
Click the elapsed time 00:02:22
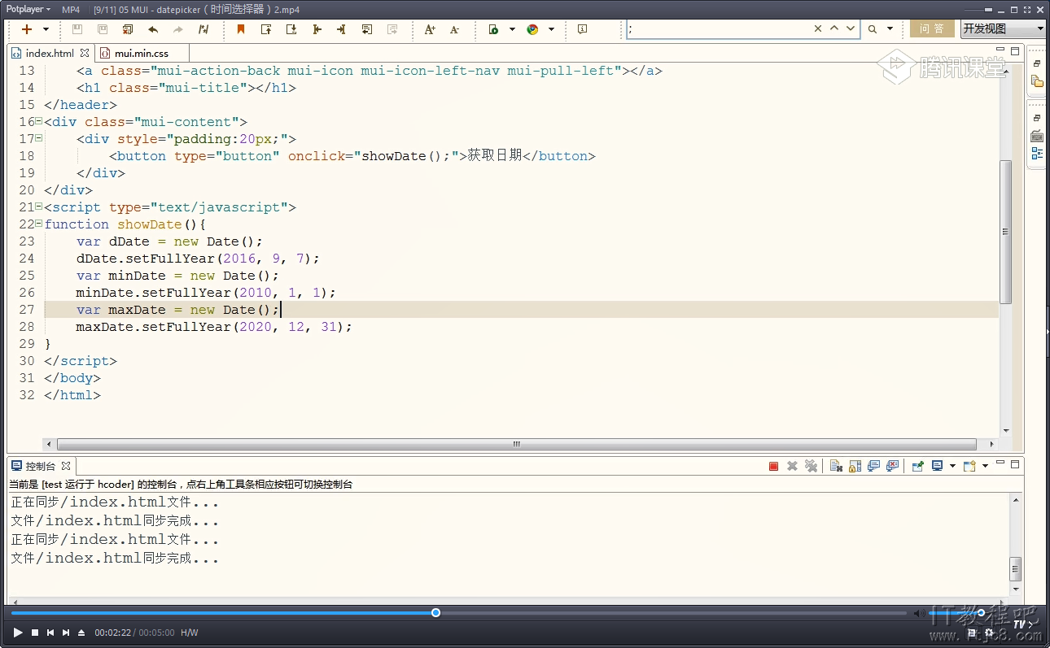(x=113, y=633)
